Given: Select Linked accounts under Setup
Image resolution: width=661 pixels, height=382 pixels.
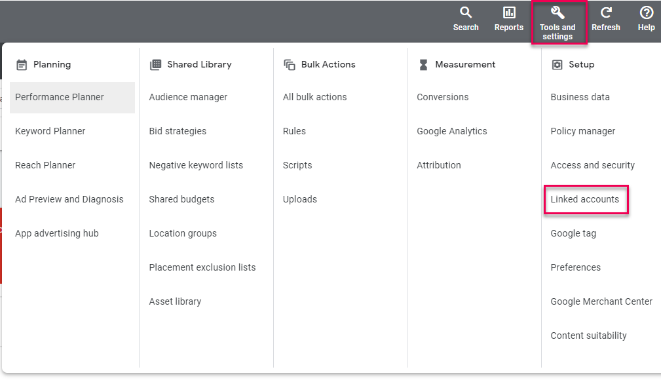Looking at the screenshot, I should (585, 199).
